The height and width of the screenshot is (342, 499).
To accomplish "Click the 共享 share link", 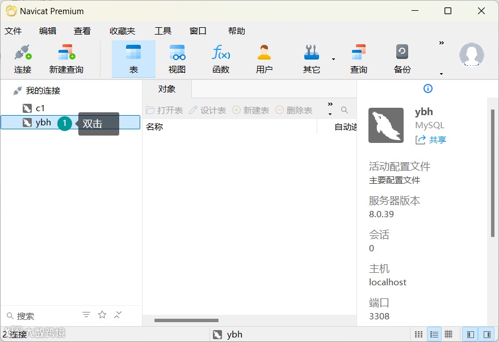I will [431, 140].
